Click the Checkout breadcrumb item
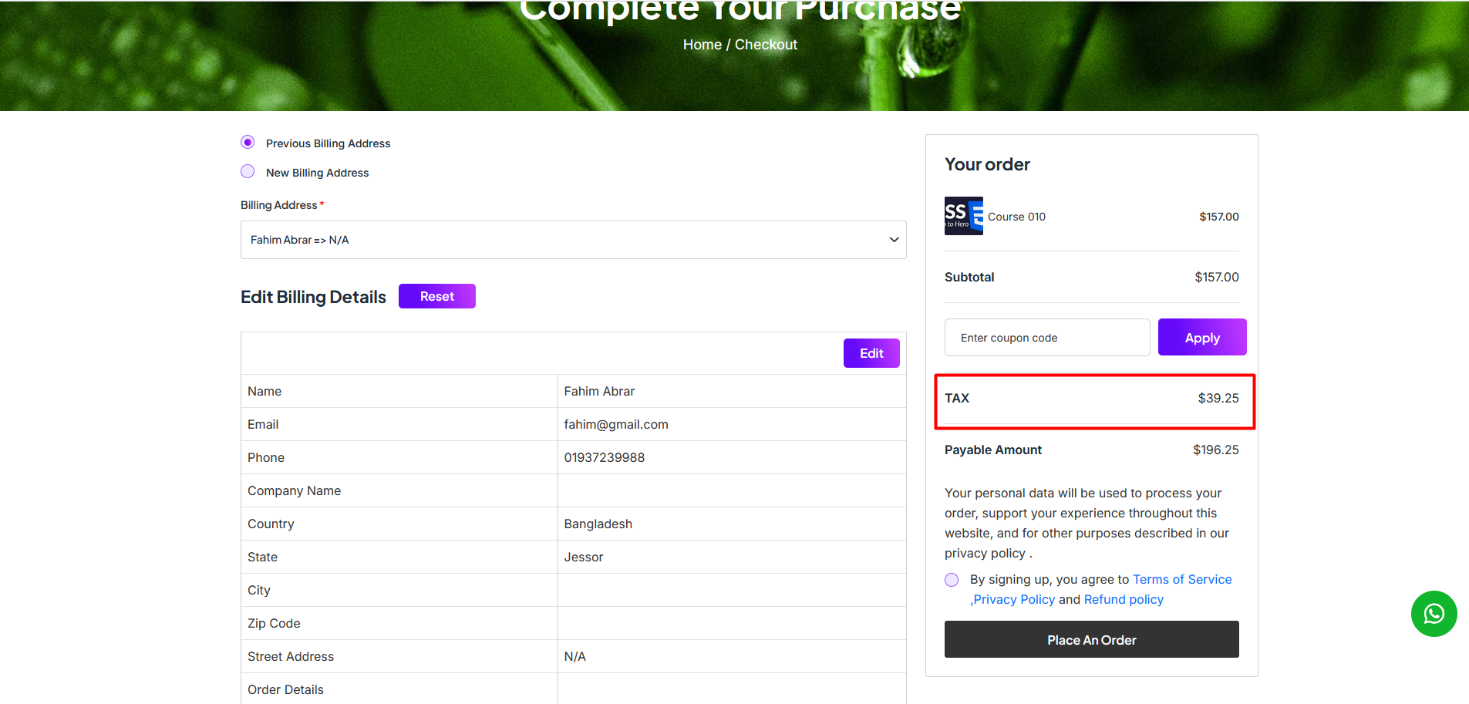 point(766,45)
